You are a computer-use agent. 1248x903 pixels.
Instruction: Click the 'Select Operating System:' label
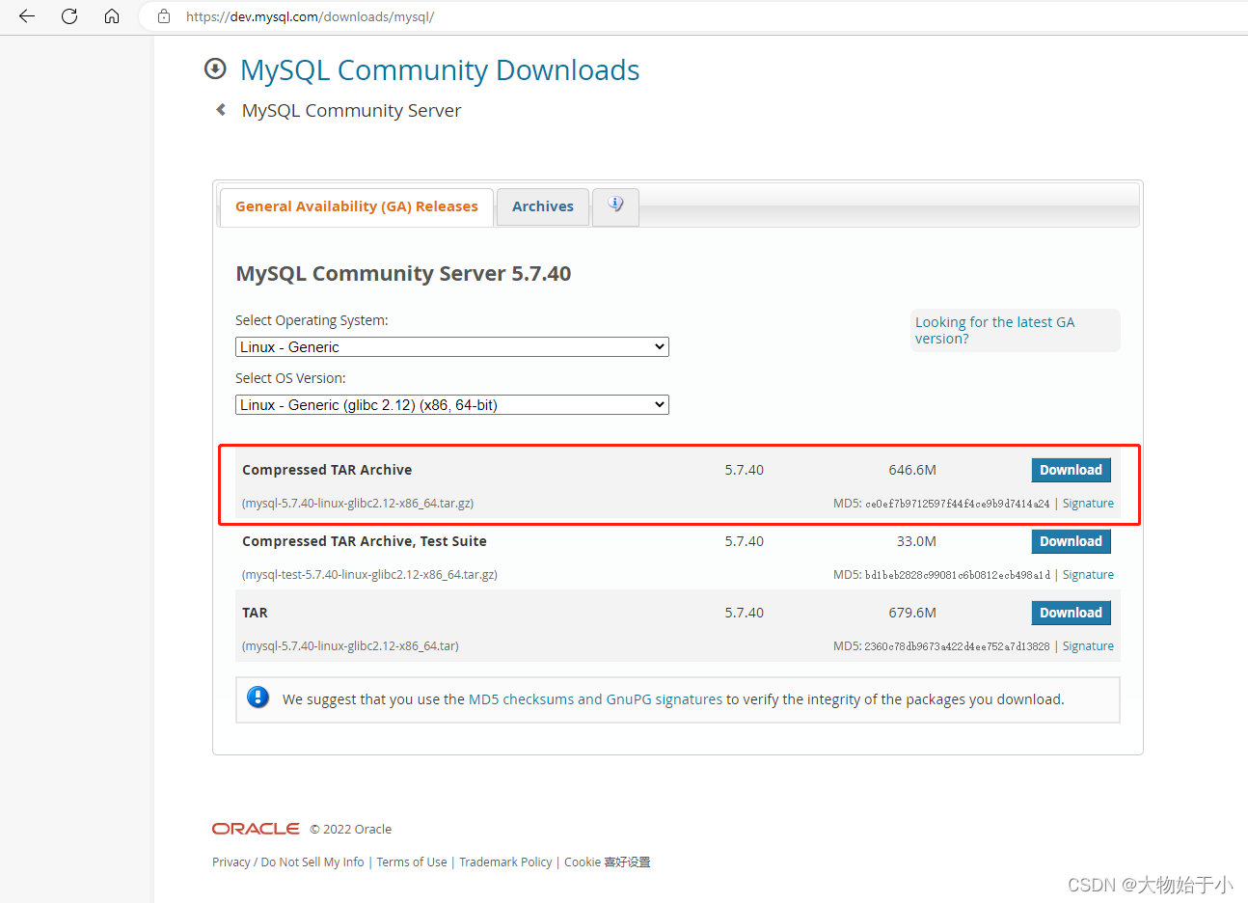point(312,320)
